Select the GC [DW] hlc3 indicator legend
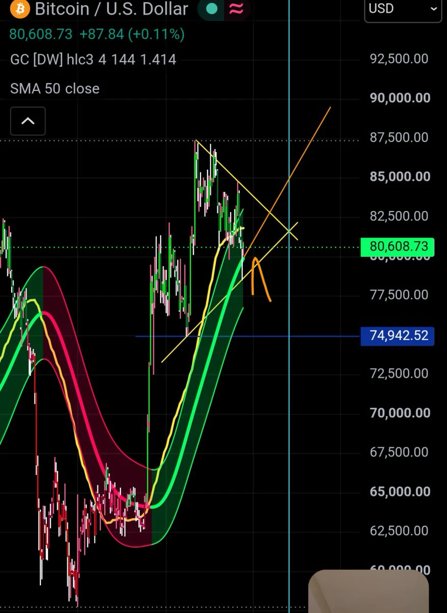The image size is (447, 613). point(93,60)
